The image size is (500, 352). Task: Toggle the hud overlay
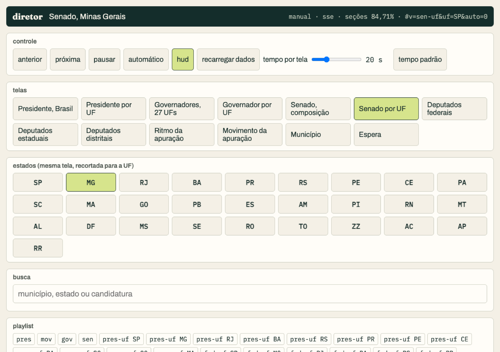click(183, 59)
